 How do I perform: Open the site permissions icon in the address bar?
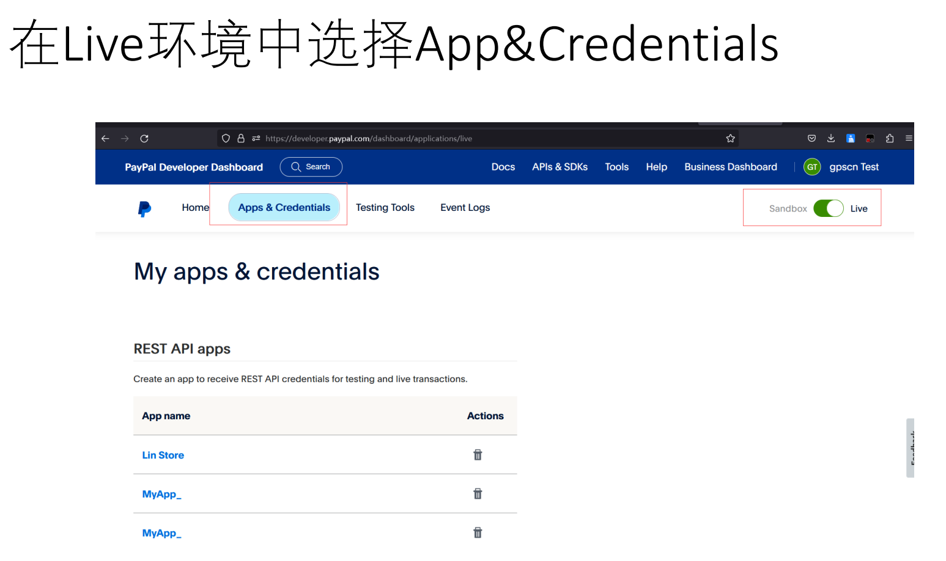click(x=256, y=139)
